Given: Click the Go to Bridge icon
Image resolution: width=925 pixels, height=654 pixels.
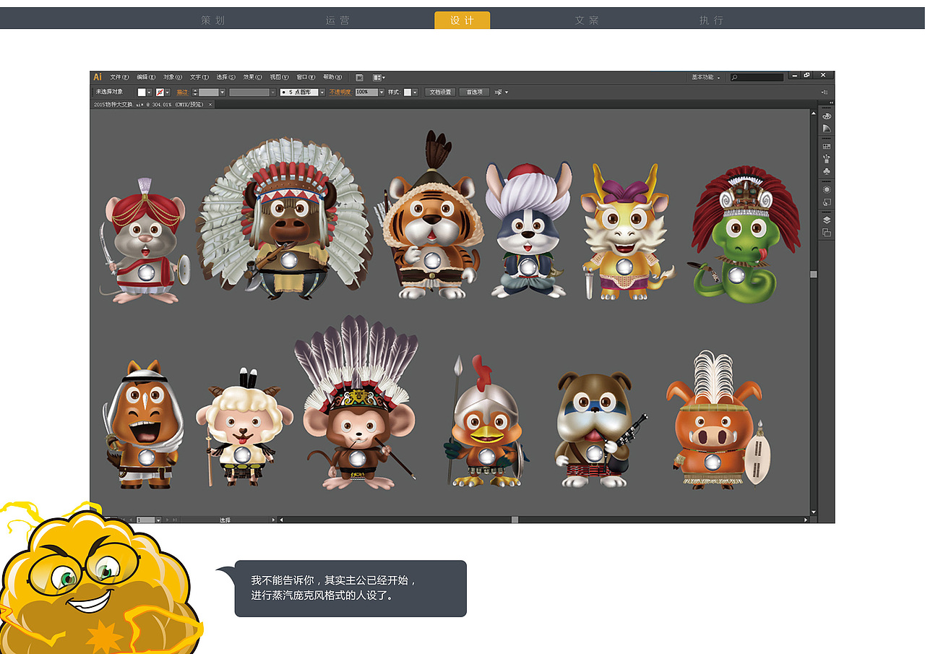Looking at the screenshot, I should 359,77.
